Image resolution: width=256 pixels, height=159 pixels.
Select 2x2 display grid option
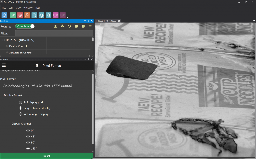tap(20, 102)
